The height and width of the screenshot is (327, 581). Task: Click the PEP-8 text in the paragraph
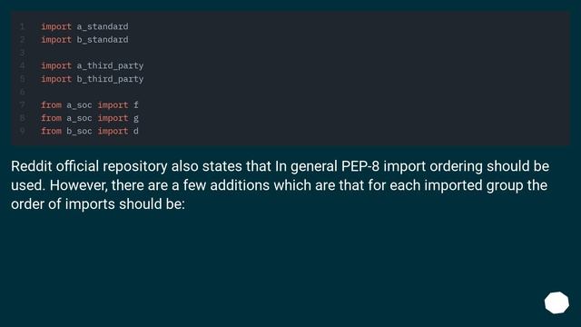coord(360,166)
